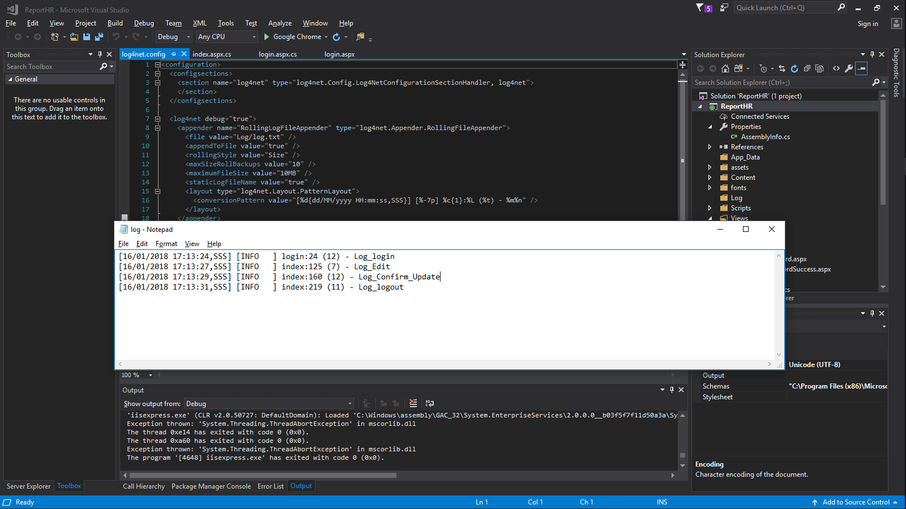This screenshot has width=906, height=509.
Task: Switch to the Server Explorer tab
Action: click(x=28, y=486)
